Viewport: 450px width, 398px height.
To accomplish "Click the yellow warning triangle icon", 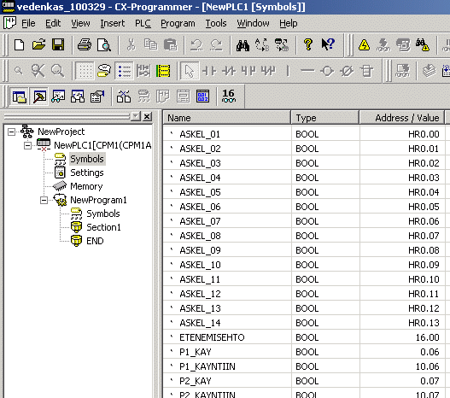I will 364,45.
